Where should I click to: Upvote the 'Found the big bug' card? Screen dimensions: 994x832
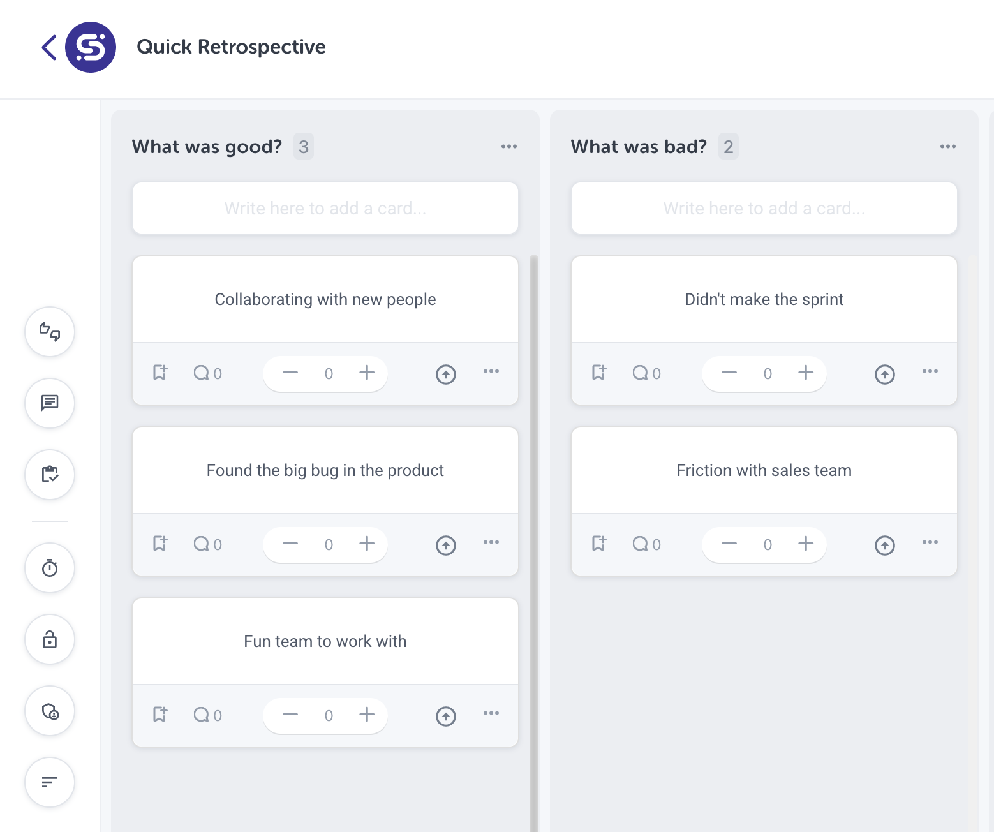point(367,544)
